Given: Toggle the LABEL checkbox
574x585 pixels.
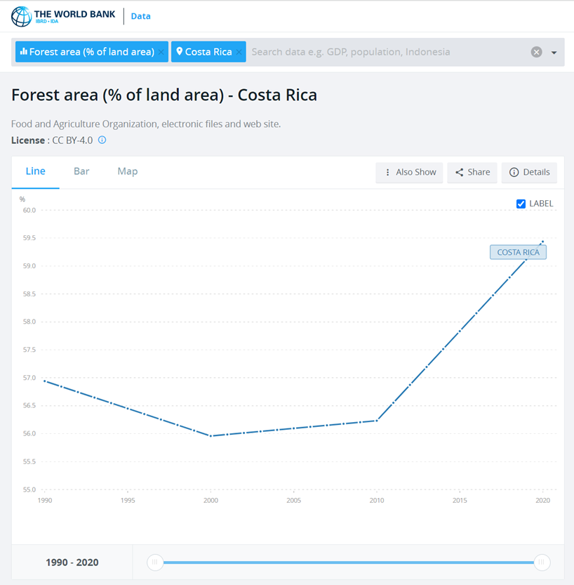Looking at the screenshot, I should (521, 204).
